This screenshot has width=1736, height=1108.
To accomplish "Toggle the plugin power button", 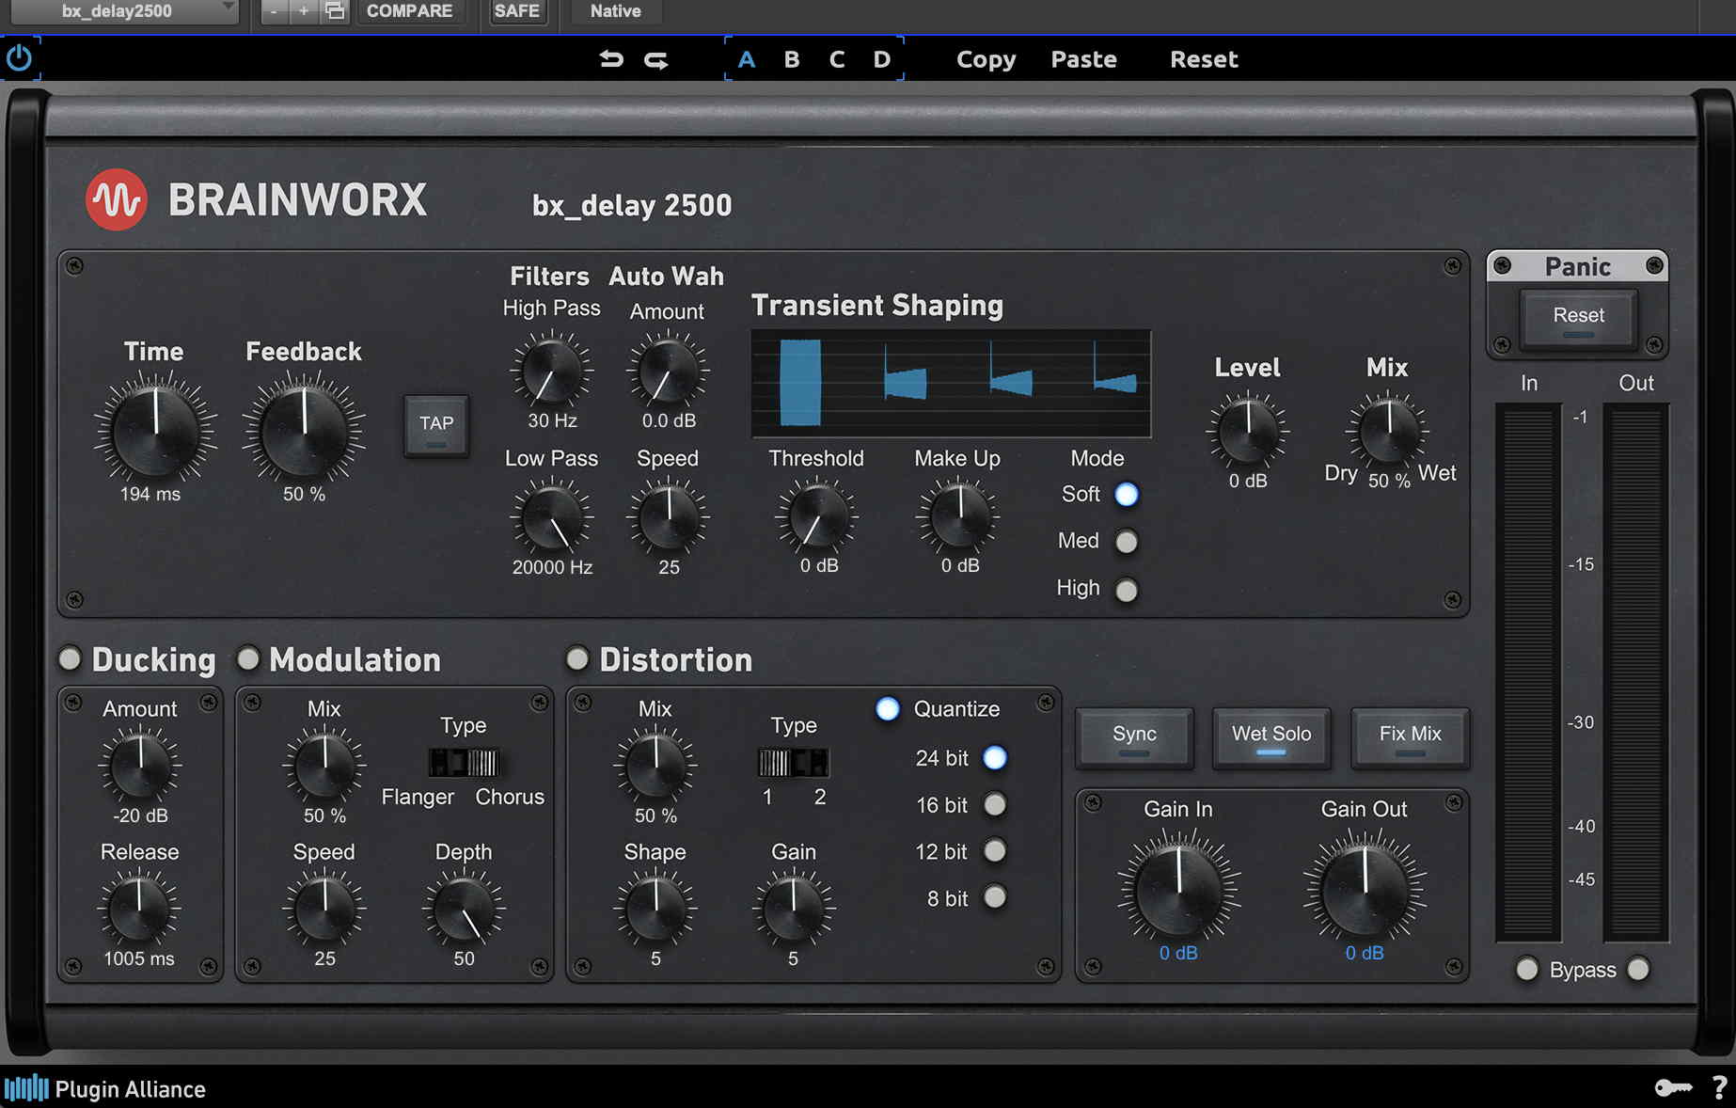I will click(x=19, y=58).
